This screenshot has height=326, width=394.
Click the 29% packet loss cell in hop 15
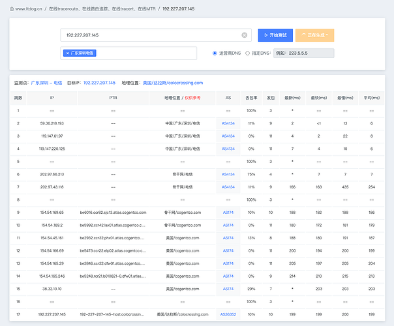251,289
